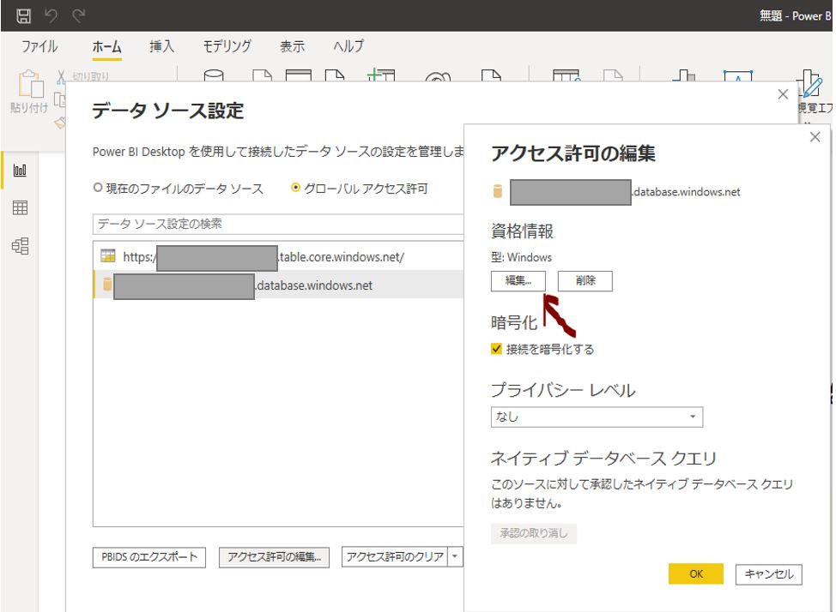Select グローバル アクセス許可 radio button
836x612 pixels.
296,189
